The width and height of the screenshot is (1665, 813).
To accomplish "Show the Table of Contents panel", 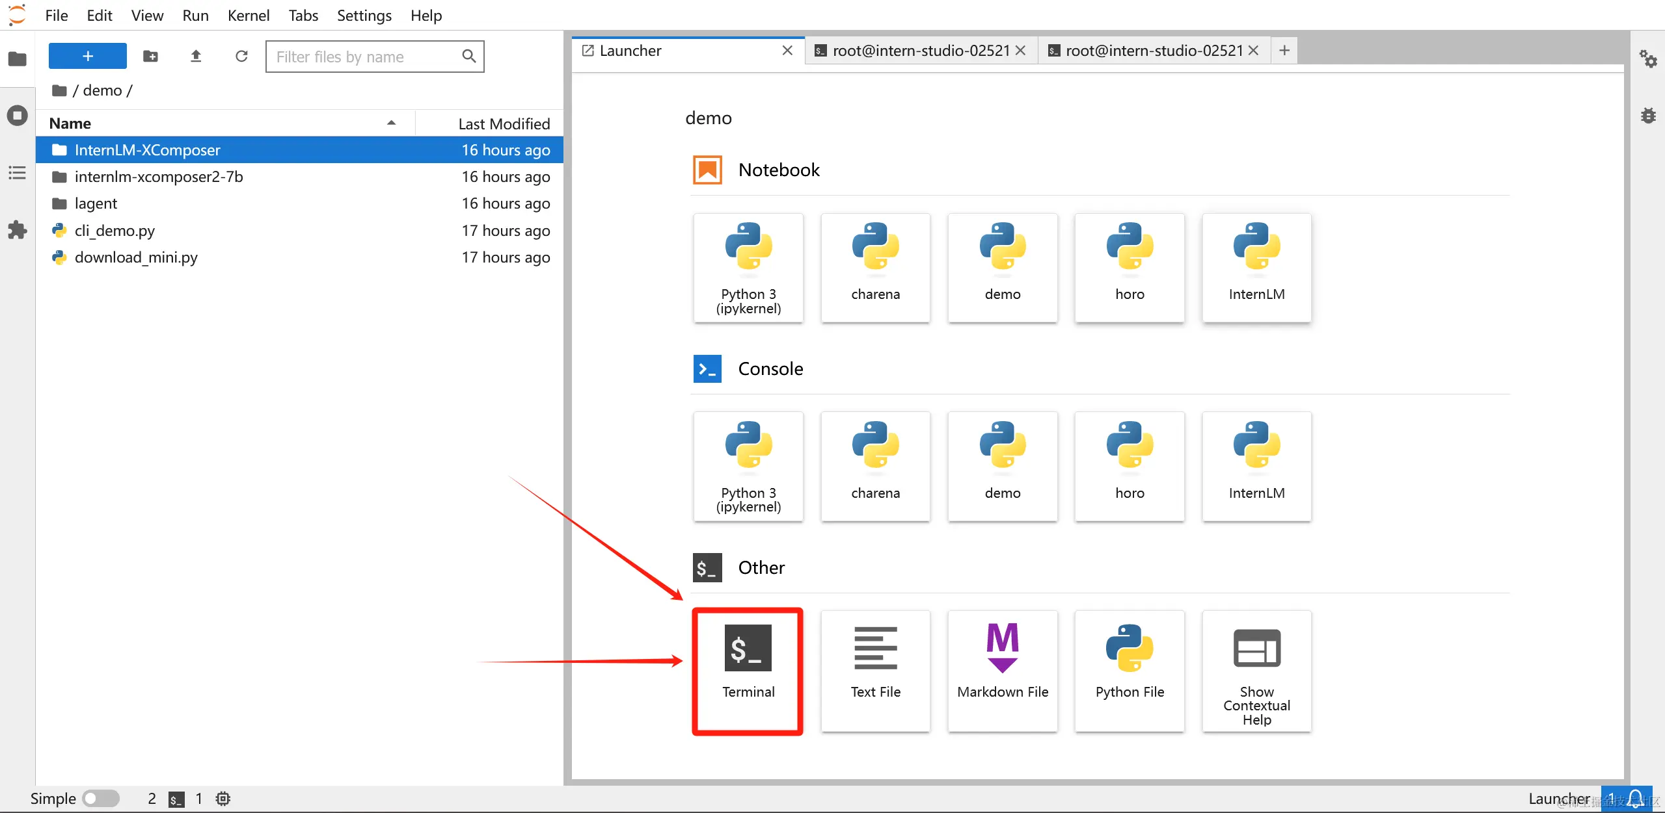I will [x=18, y=173].
